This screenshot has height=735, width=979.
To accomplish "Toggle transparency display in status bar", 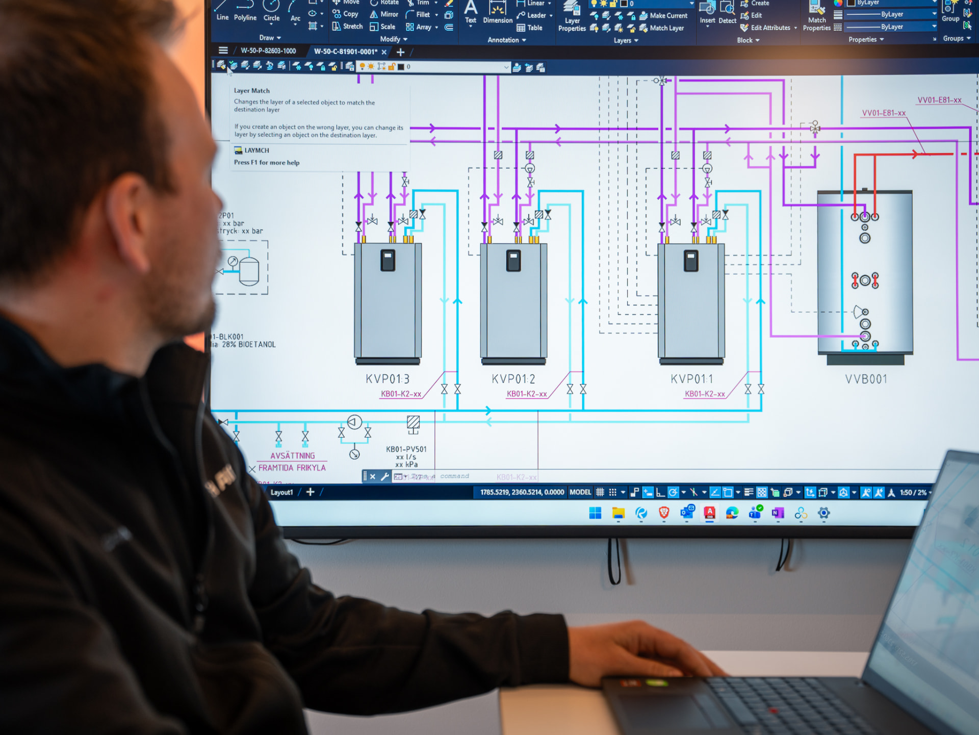I will (x=762, y=492).
